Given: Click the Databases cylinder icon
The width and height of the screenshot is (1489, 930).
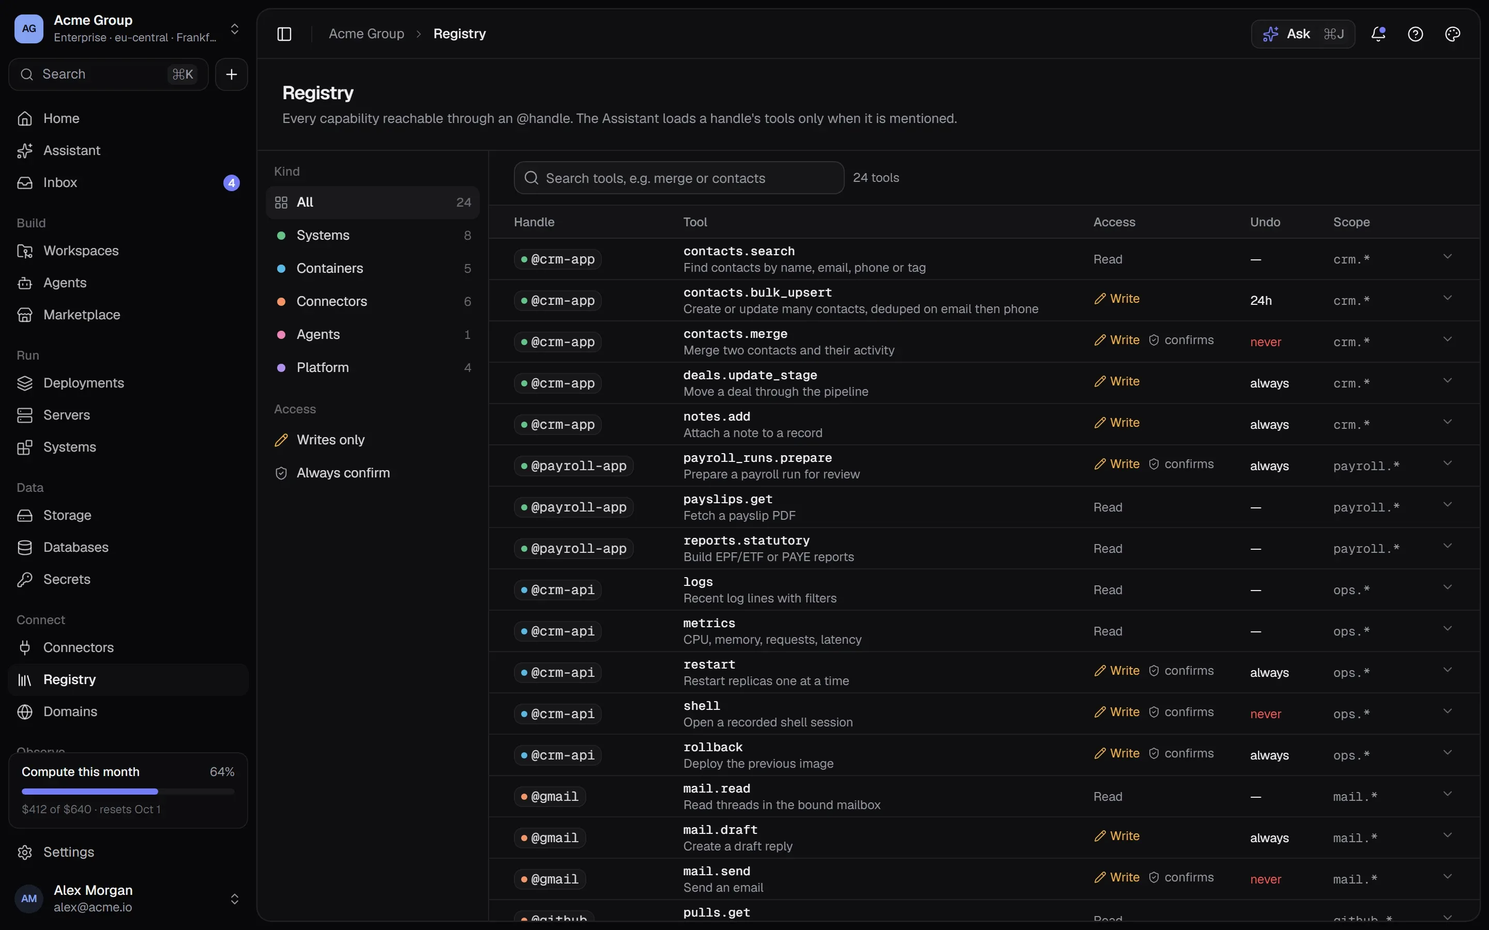Looking at the screenshot, I should [25, 548].
